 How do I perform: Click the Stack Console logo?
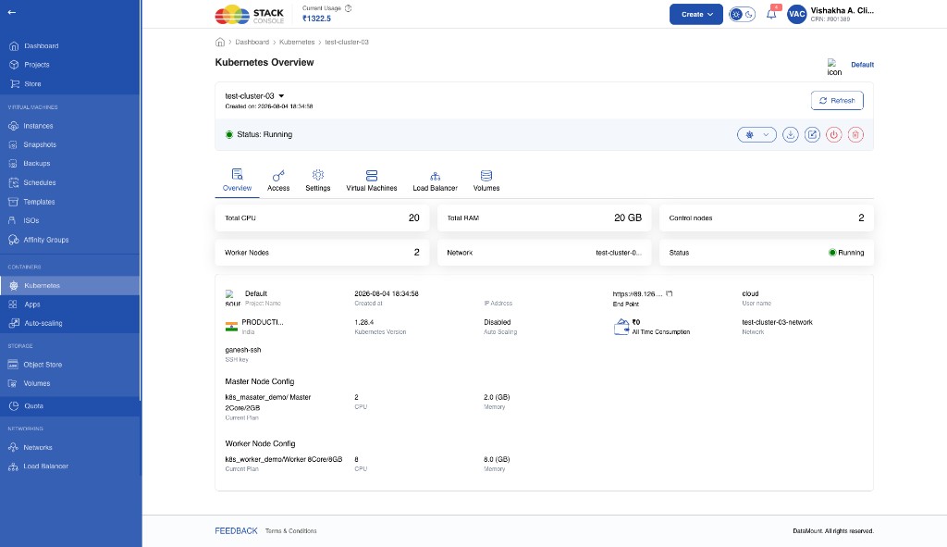[x=250, y=15]
